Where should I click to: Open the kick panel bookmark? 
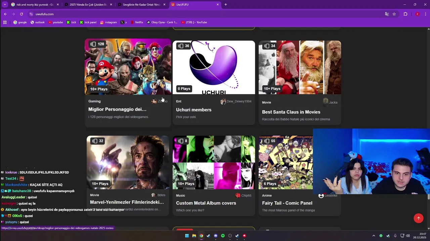tap(88, 22)
